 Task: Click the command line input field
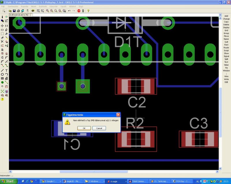click(x=126, y=15)
